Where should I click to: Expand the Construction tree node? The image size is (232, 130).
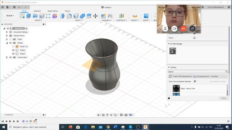coord(7,57)
